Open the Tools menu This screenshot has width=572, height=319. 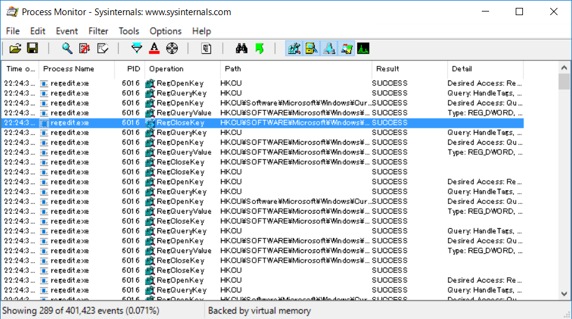[x=129, y=31]
